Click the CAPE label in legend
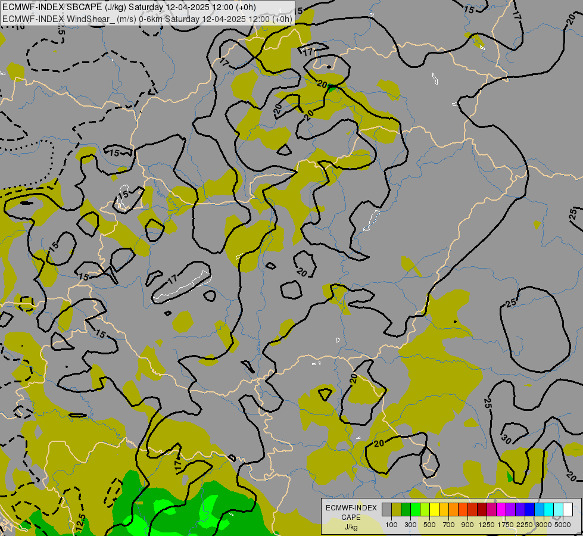This screenshot has height=536, width=583. (x=351, y=518)
